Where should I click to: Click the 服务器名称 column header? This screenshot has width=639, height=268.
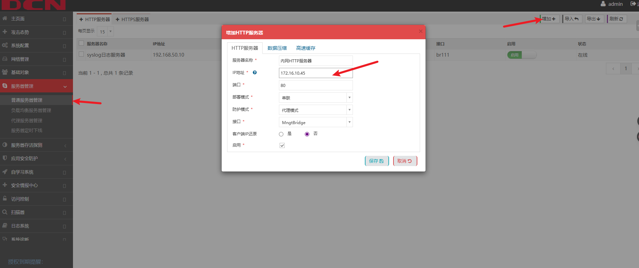(x=97, y=44)
